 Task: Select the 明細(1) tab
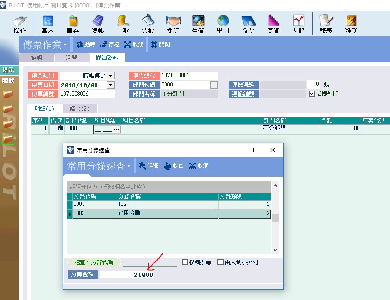(x=45, y=109)
